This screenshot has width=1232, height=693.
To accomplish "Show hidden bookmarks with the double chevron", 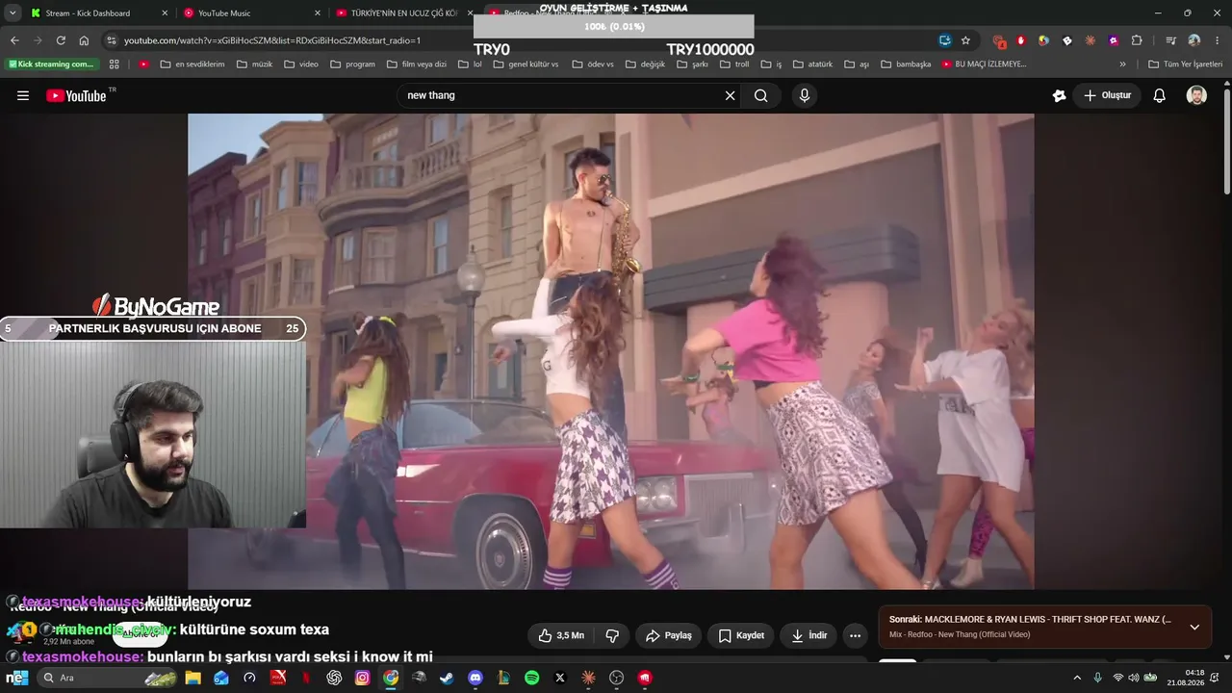I will [x=1122, y=64].
